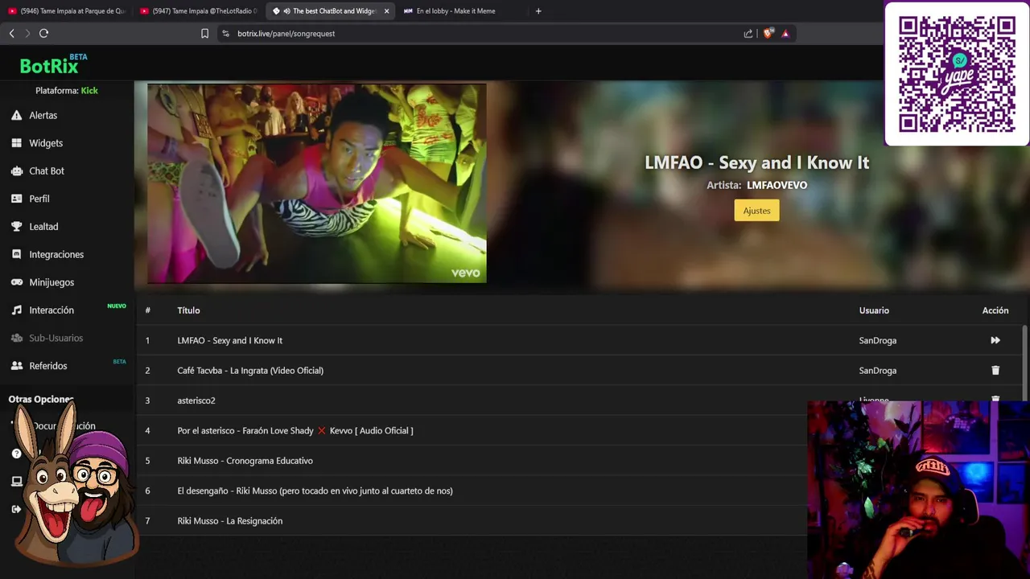
Task: Delete Café Tacvba song with trash icon
Action: point(995,371)
